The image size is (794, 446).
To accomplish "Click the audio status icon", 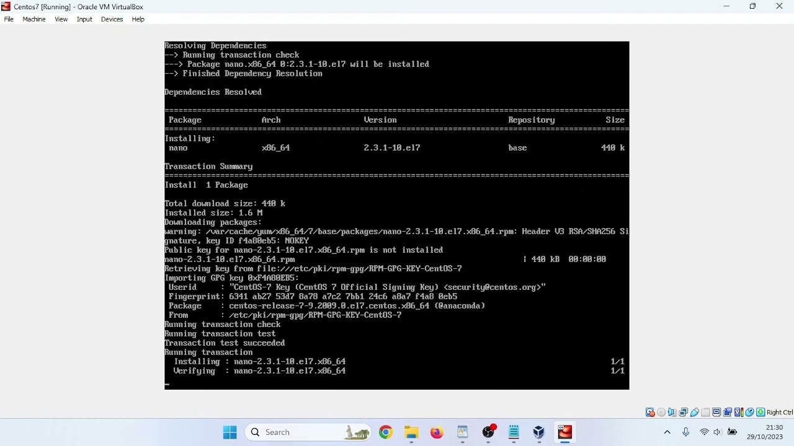I will (672, 412).
